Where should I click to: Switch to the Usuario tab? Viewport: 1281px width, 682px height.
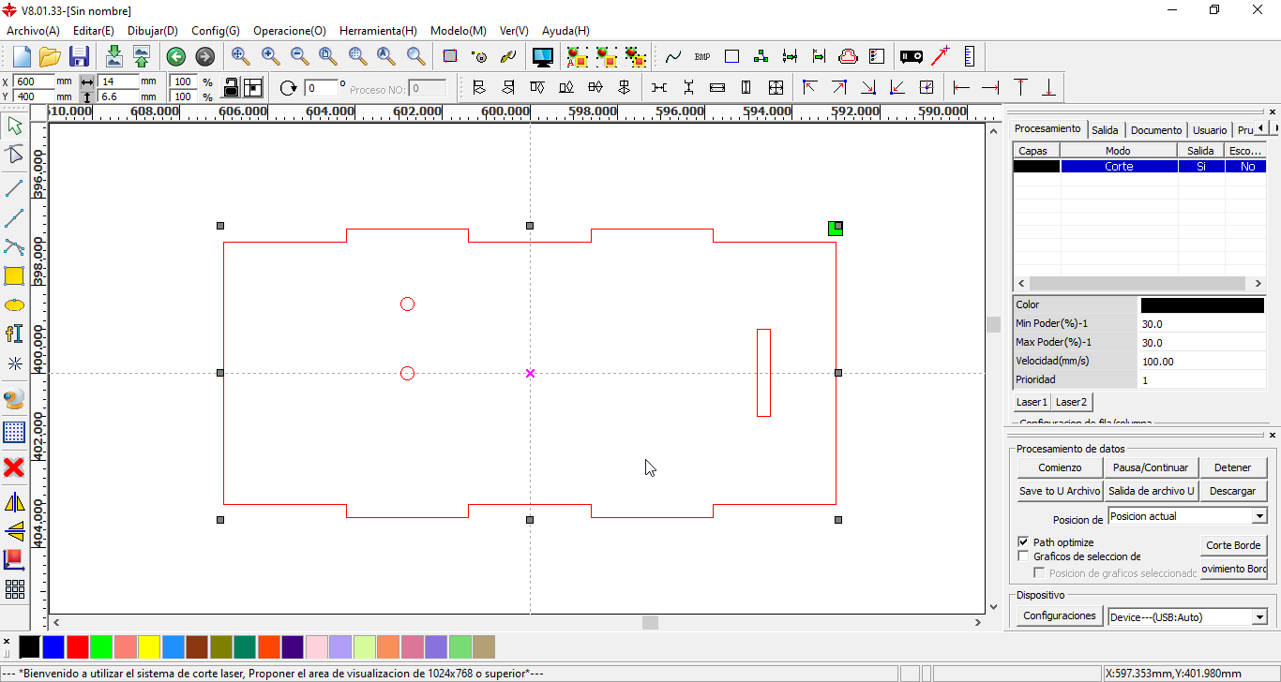point(1210,130)
